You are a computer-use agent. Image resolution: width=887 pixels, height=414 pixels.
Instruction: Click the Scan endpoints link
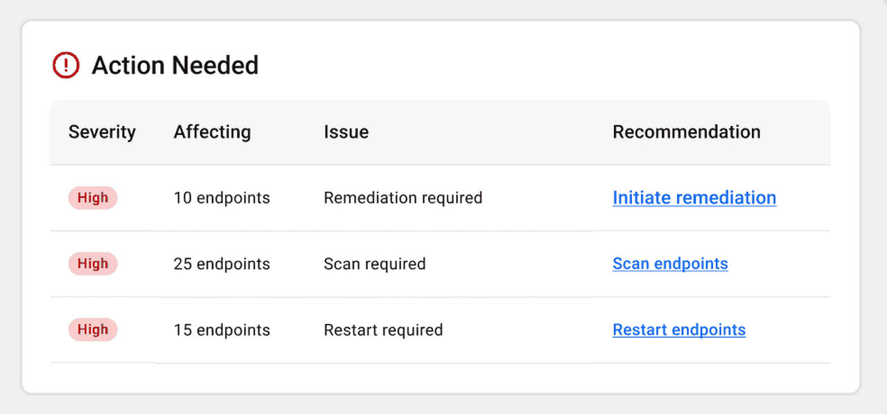[x=670, y=264]
